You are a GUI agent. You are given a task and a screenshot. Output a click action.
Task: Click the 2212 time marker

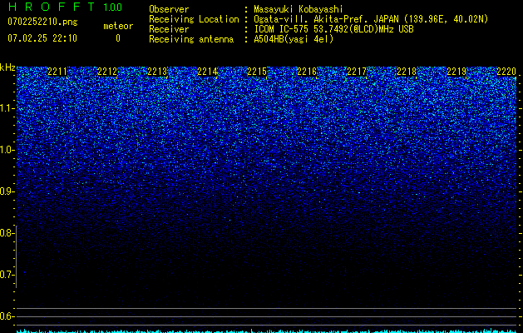click(107, 72)
